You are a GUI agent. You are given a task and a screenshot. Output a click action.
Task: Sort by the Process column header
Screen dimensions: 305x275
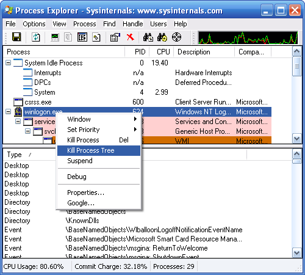click(64, 52)
